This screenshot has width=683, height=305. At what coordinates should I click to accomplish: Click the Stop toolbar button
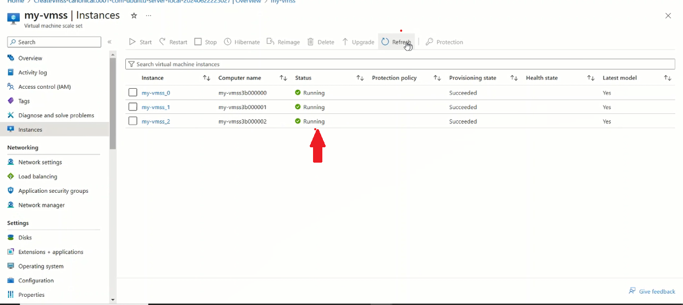[x=206, y=42]
